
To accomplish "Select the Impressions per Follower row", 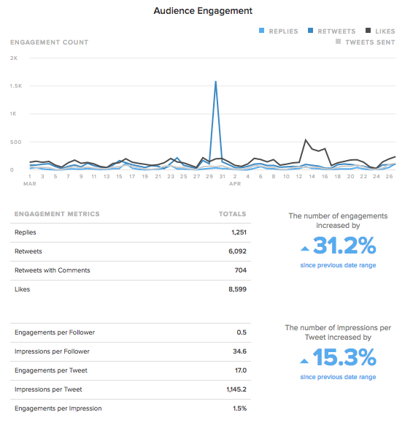I will [131, 351].
